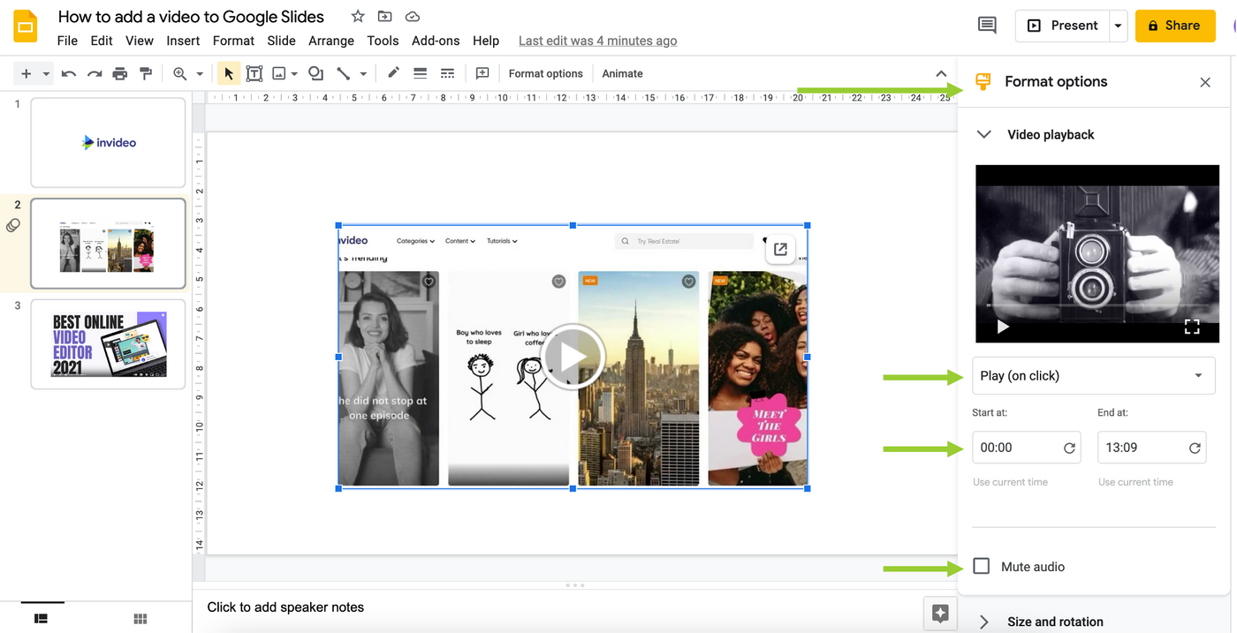Enable the Mute audio checkbox
This screenshot has height=633, width=1237.
pos(981,566)
